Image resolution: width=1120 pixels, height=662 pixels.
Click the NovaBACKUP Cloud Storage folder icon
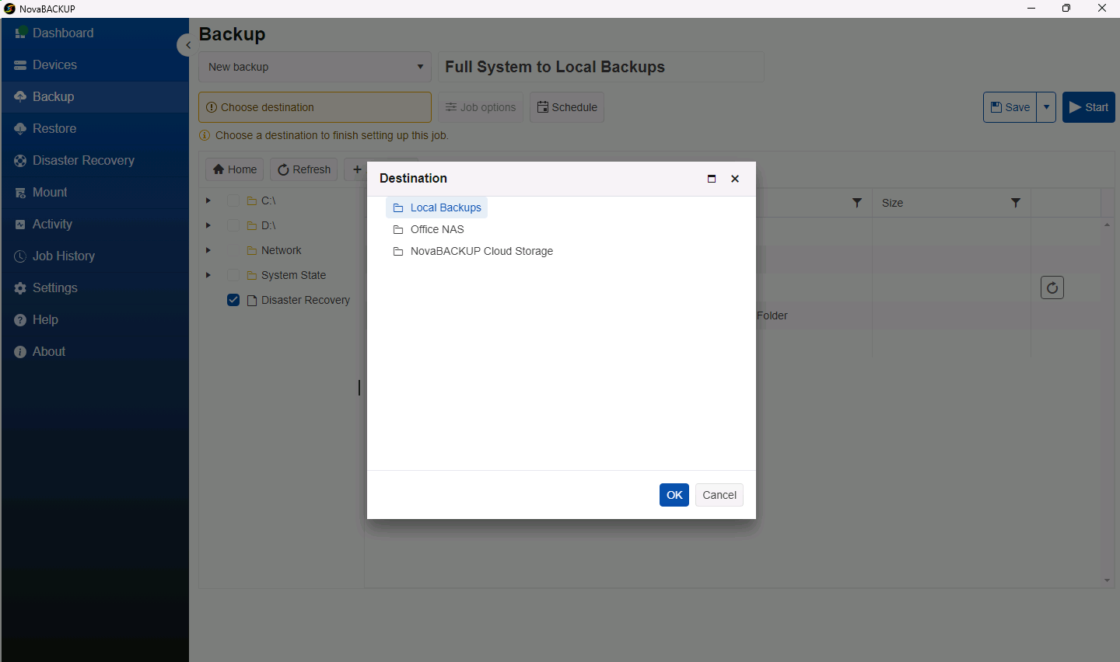point(398,251)
